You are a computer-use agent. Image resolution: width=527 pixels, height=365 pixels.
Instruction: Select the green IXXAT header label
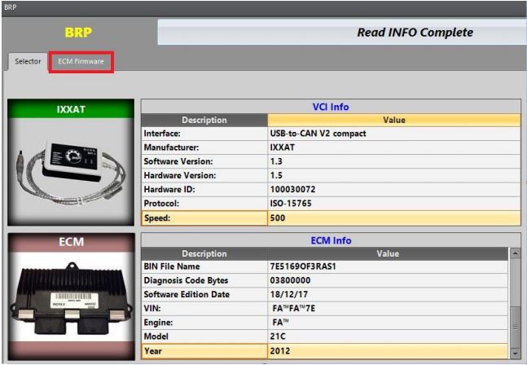click(x=71, y=108)
